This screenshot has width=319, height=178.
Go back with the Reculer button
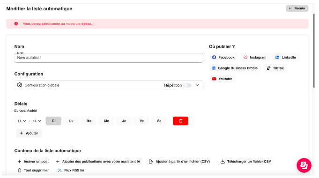tap(297, 8)
